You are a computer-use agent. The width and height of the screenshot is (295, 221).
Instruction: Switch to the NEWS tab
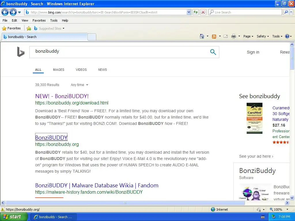102,70
